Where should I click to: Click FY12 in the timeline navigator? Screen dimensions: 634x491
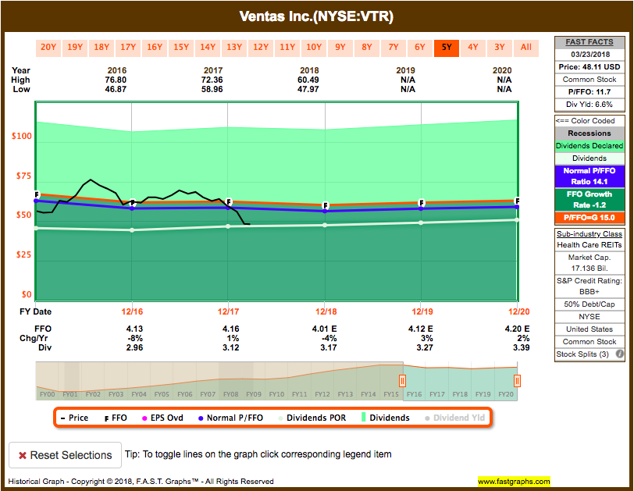(x=322, y=394)
